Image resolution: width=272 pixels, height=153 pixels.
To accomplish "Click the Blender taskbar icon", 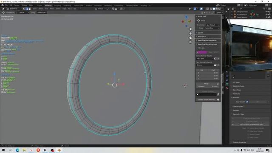I will pos(59,150).
